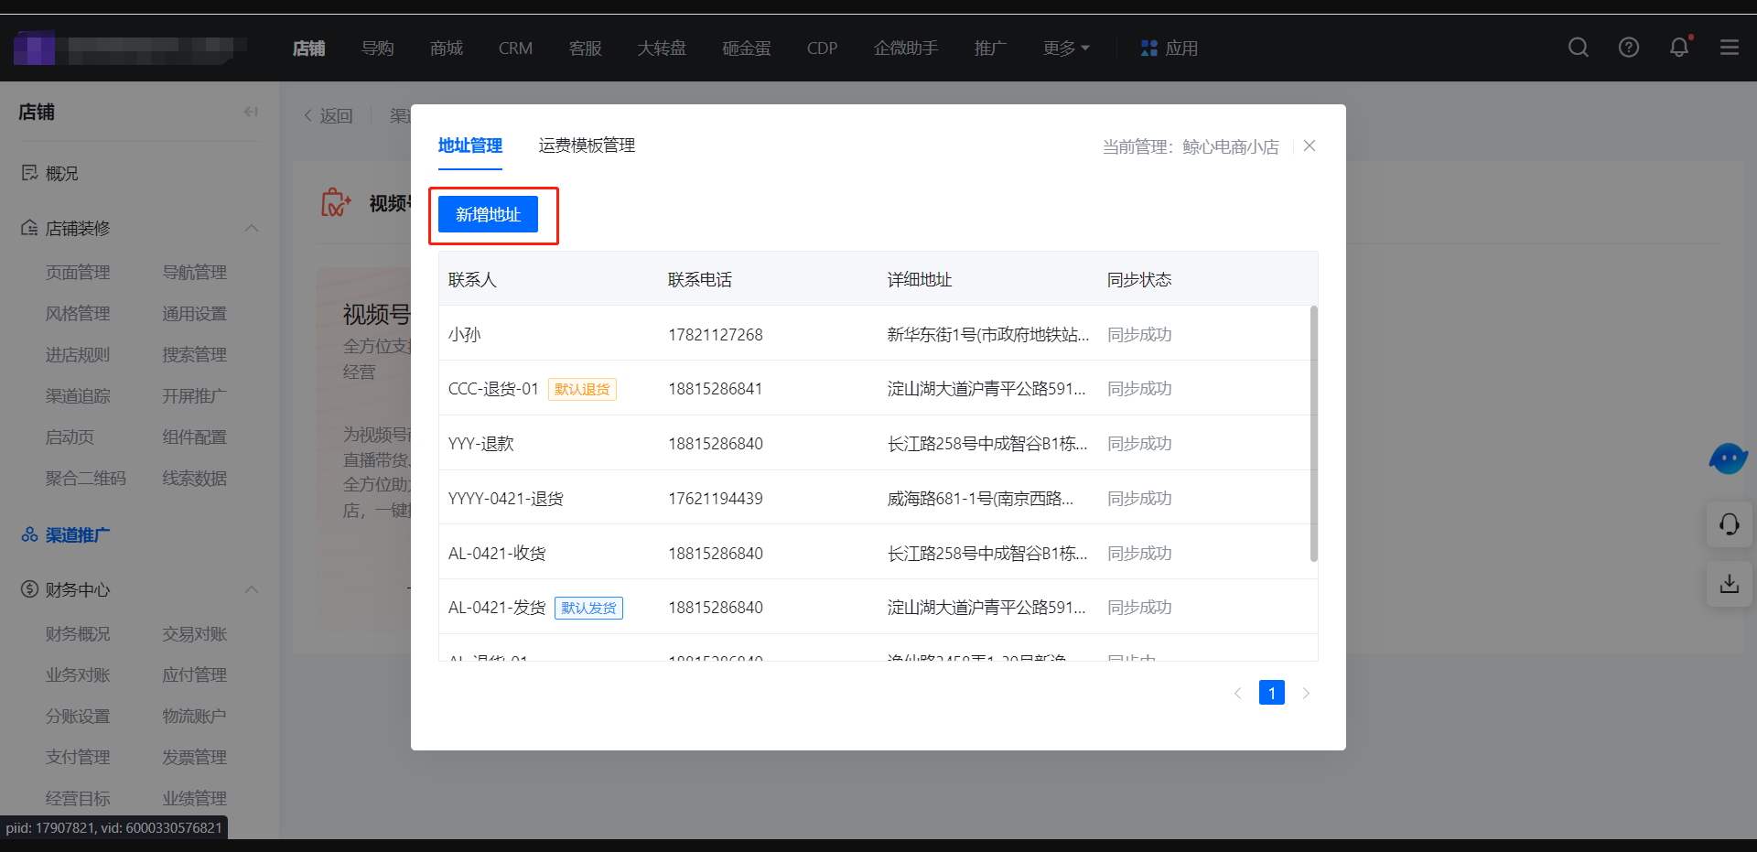Open 发票管理 in sidebar

tap(195, 758)
